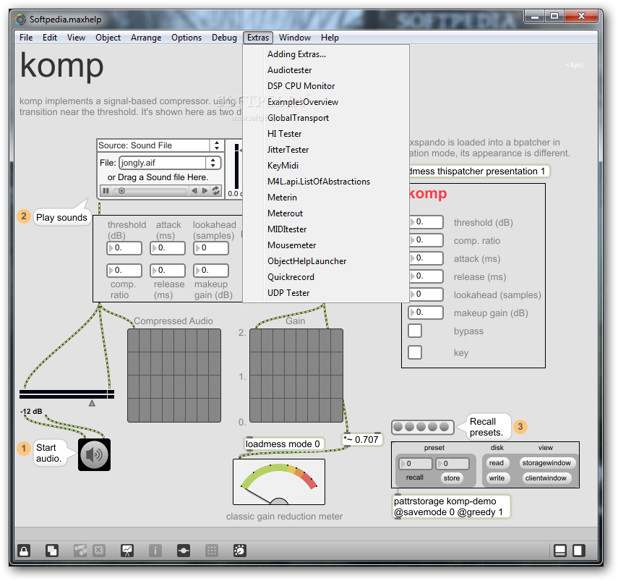Toggle the loop icon in the player
618x581 pixels.
coord(216,191)
